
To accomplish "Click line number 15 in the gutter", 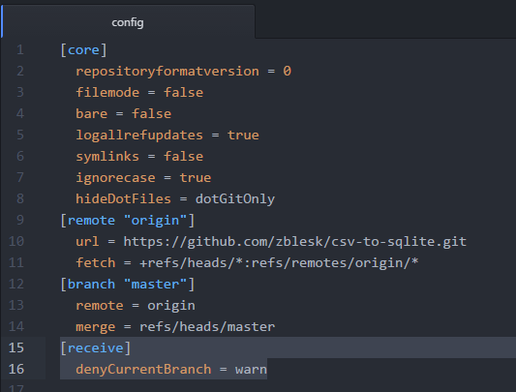I will point(16,347).
